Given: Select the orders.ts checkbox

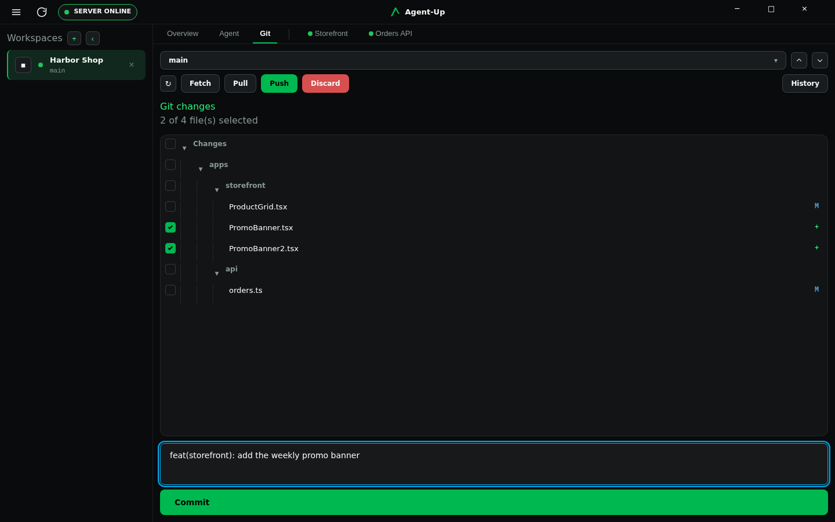Looking at the screenshot, I should tap(170, 290).
